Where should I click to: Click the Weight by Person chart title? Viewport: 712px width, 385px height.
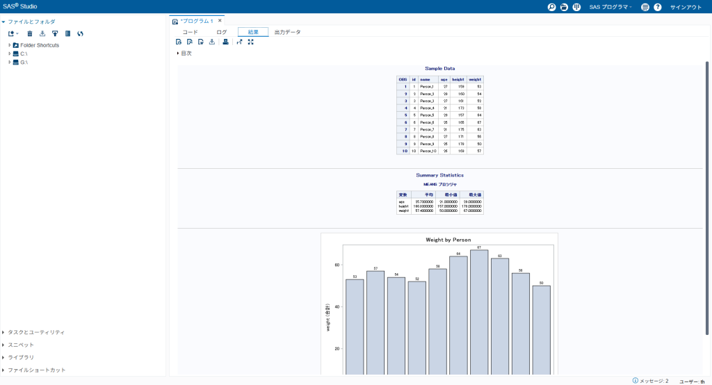point(448,240)
